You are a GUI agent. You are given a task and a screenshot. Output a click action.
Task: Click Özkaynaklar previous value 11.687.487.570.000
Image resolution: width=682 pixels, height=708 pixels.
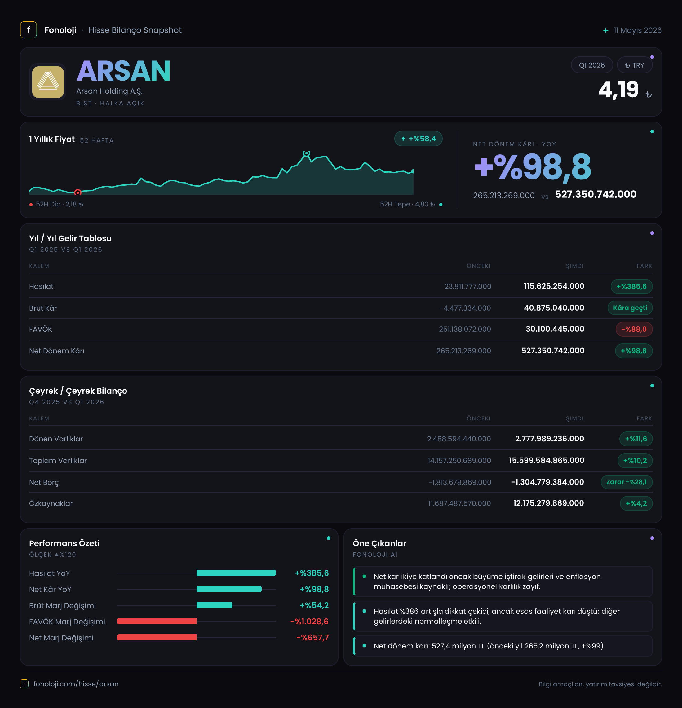[459, 503]
